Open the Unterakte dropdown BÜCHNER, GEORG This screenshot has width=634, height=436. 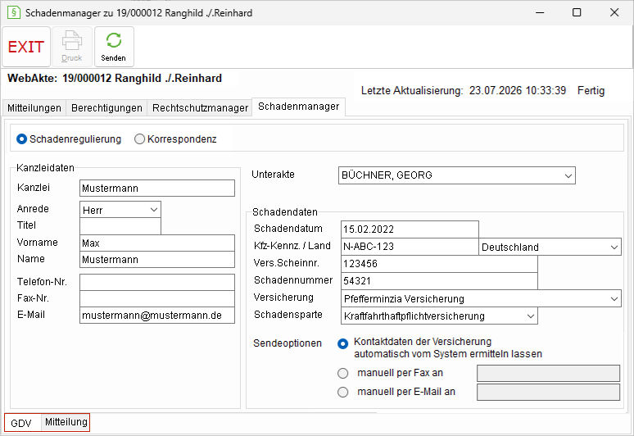point(456,175)
